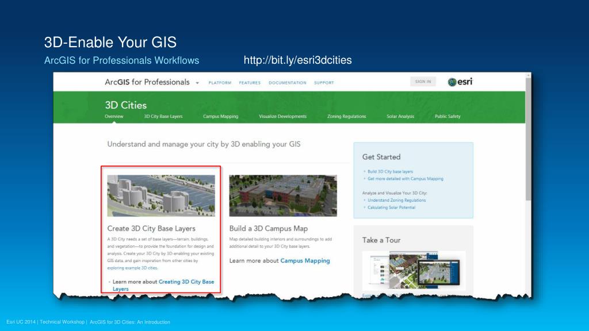Click the Build a 3D Campus Map heading
589x331 pixels.
click(x=269, y=229)
